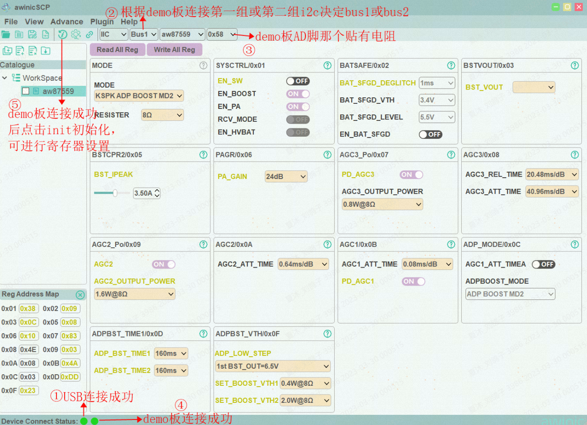The height and width of the screenshot is (425, 587).
Task: Click the import download icon above Catalogue
Action: [45, 51]
